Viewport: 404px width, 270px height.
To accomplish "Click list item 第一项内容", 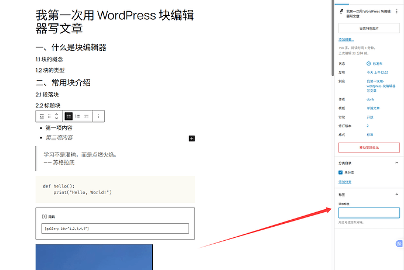I will pyautogui.click(x=59, y=128).
